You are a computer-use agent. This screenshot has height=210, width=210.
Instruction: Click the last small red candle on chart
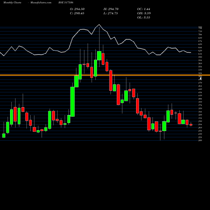pos(191,125)
